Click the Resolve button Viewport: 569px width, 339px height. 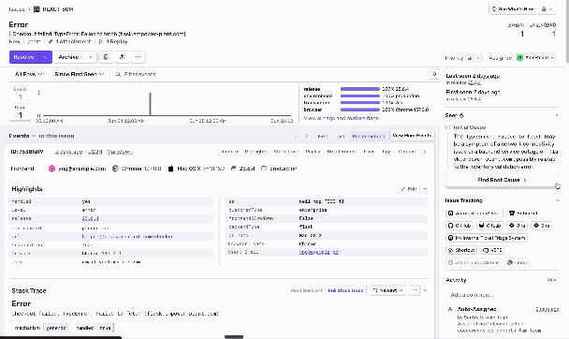(23, 57)
